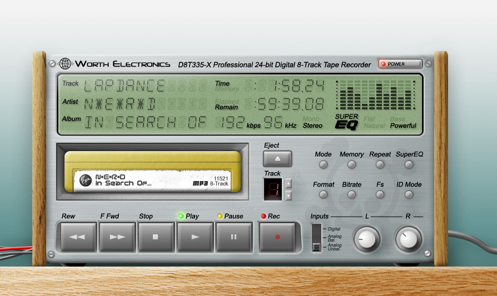This screenshot has height=296, width=497.
Task: Click the Rewind transport button
Action: click(78, 237)
